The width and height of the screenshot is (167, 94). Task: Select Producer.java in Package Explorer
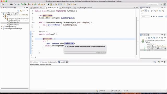(x=14, y=25)
